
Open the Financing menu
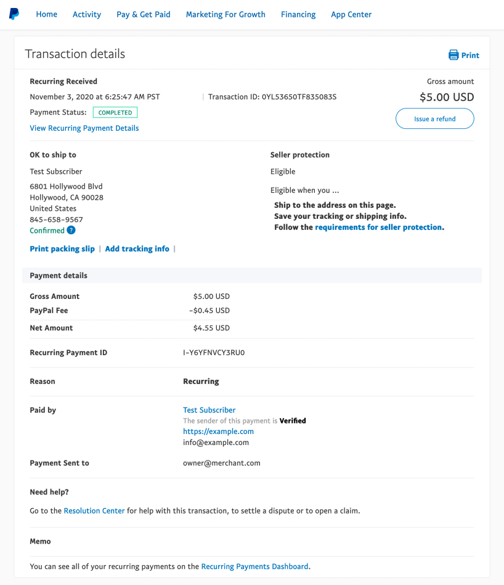298,14
